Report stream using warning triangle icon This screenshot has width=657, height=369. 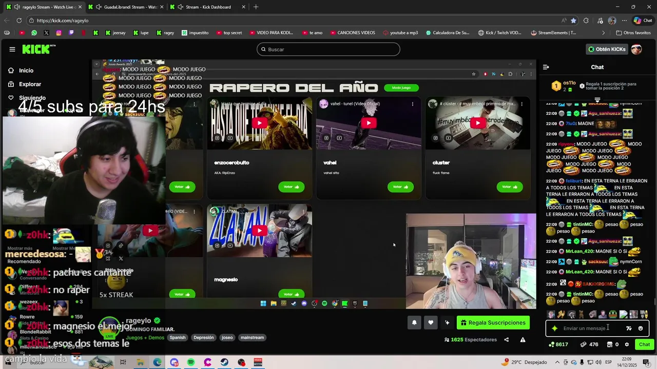pos(523,339)
